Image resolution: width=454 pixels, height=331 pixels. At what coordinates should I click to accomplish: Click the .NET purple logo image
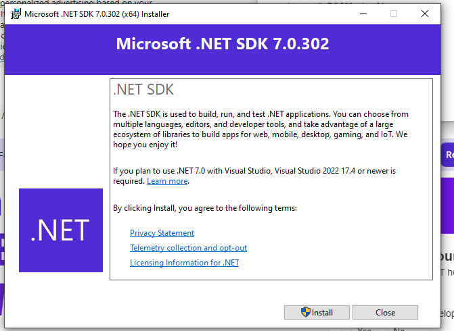(x=61, y=230)
